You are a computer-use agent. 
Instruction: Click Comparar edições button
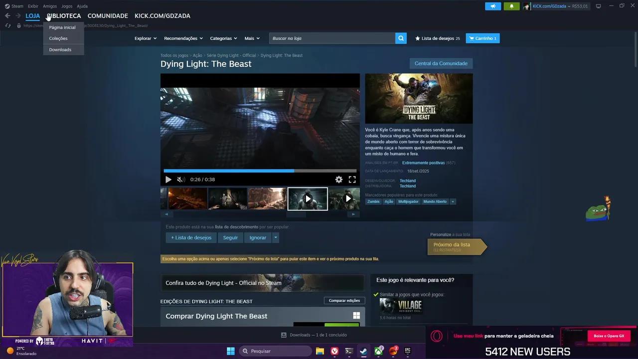pos(344,301)
